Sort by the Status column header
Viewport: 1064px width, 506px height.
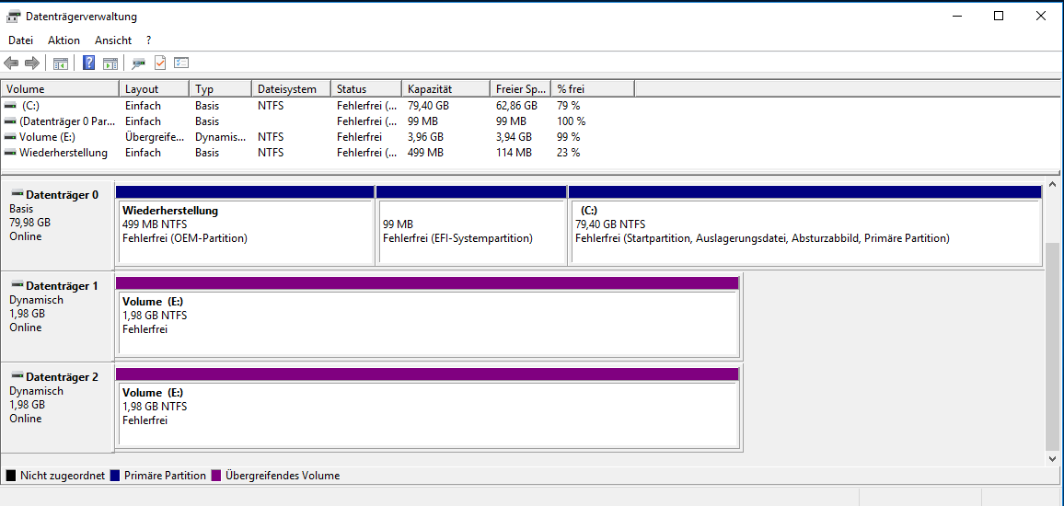point(366,89)
